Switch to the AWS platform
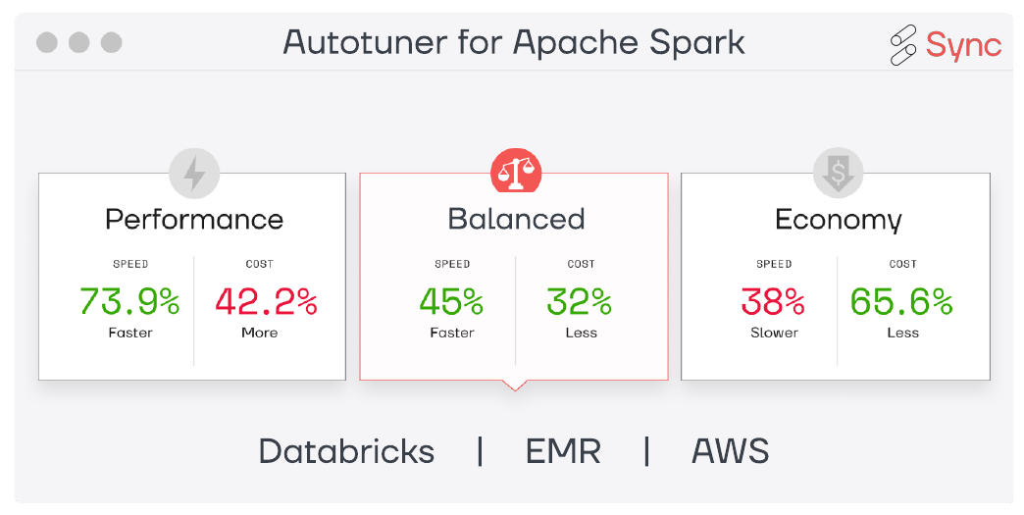 [730, 451]
